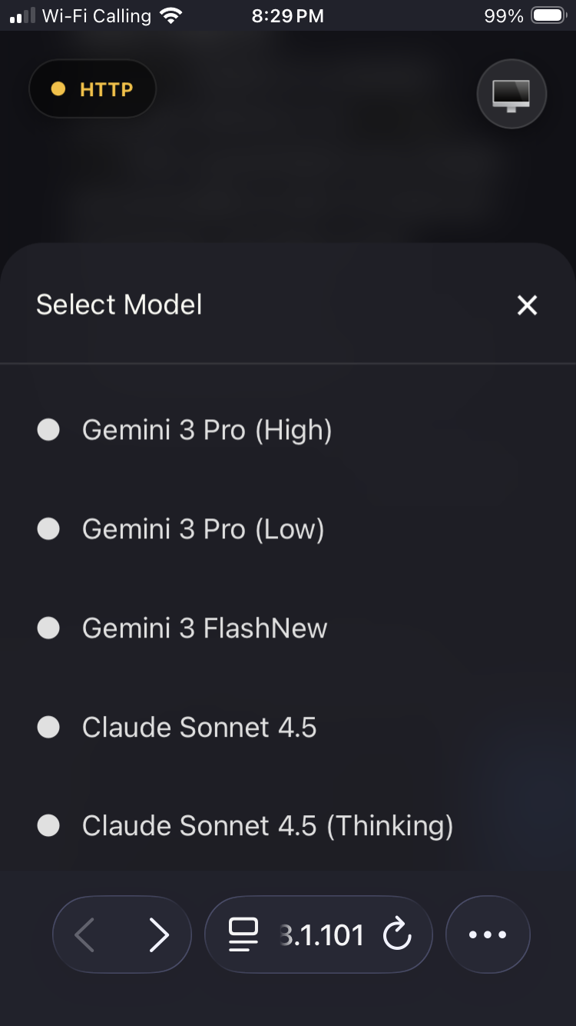Tap the Gemini 3 FlashNew label text

(204, 628)
